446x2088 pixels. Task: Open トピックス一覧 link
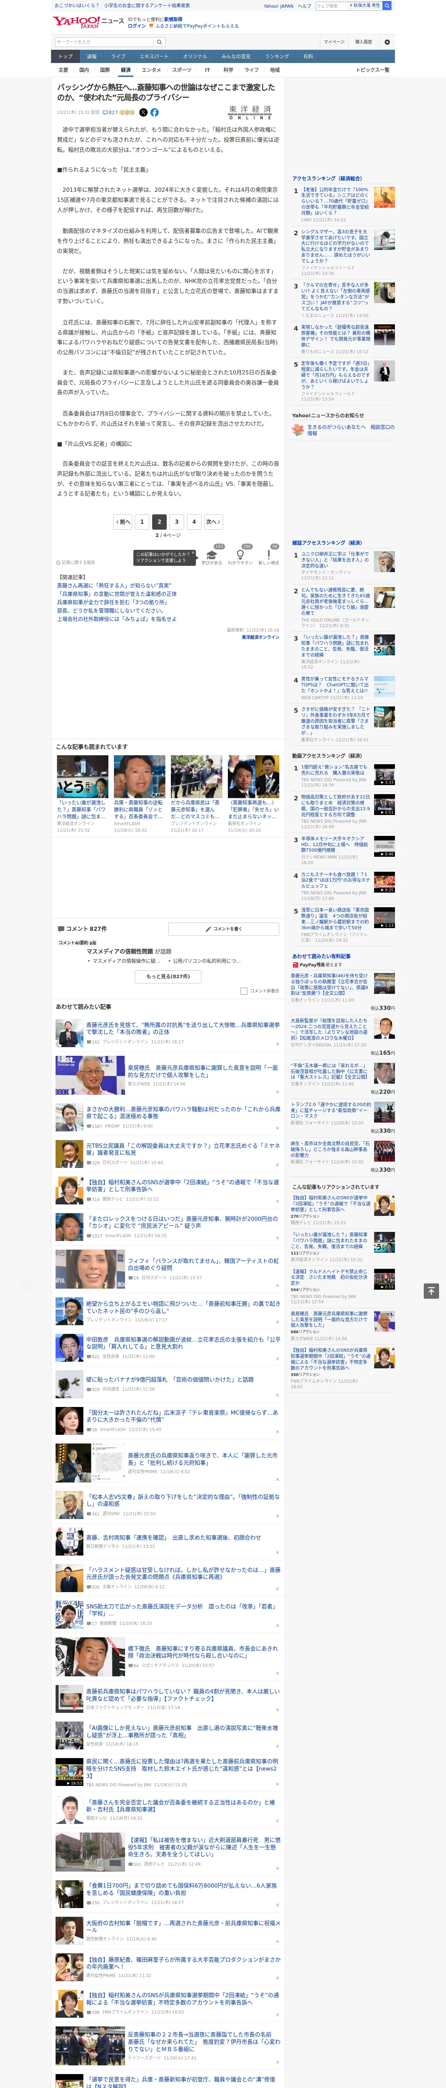click(372, 70)
